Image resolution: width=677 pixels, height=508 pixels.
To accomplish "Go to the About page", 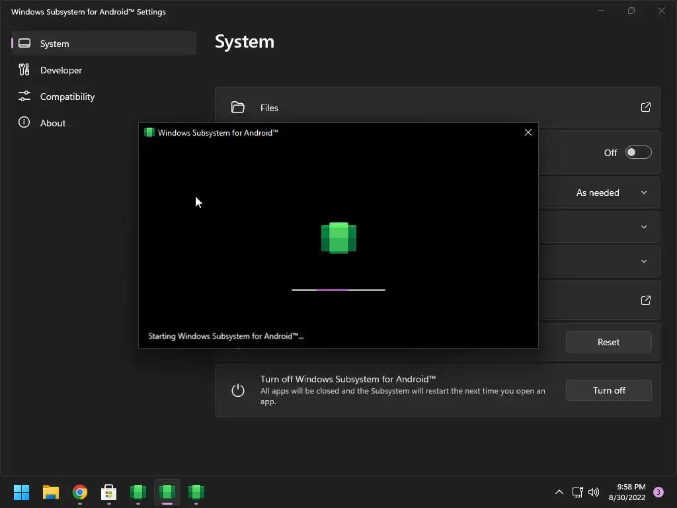I will point(104,122).
